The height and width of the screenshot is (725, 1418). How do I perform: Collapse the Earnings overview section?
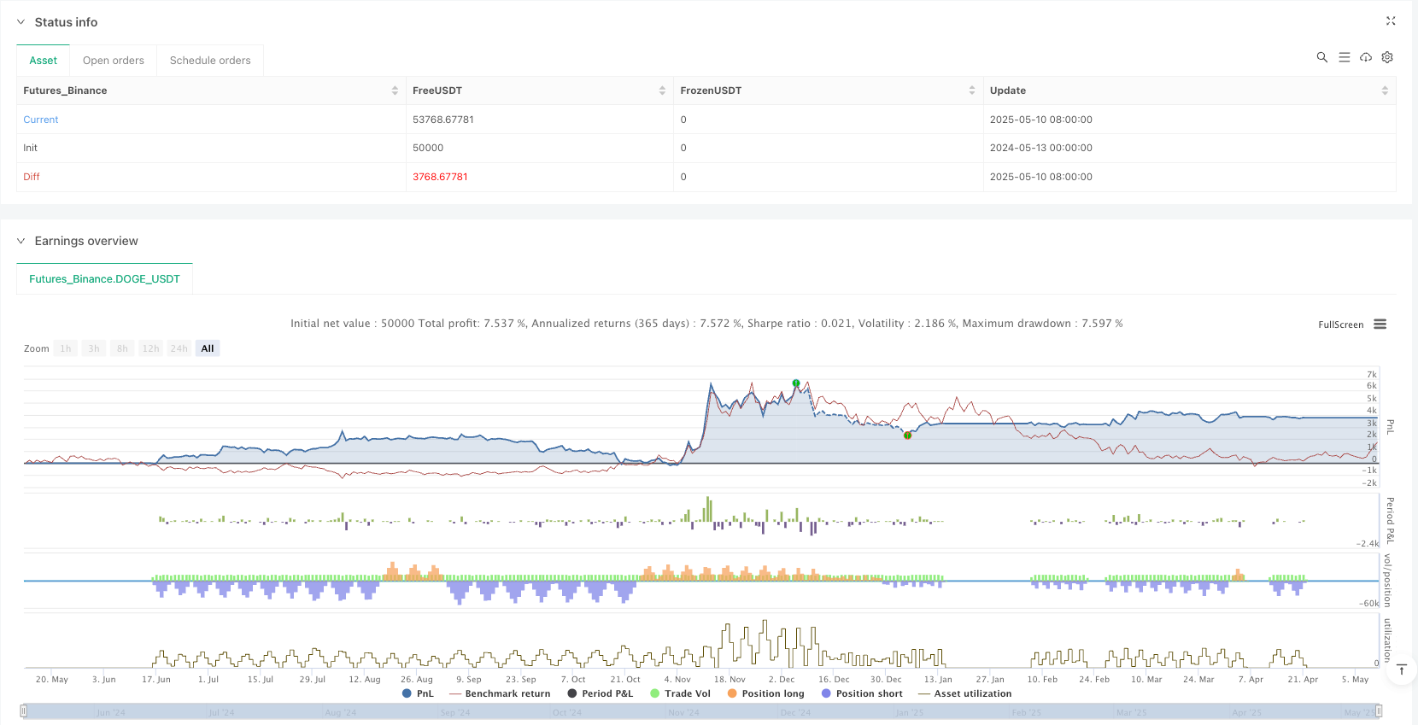click(x=21, y=241)
